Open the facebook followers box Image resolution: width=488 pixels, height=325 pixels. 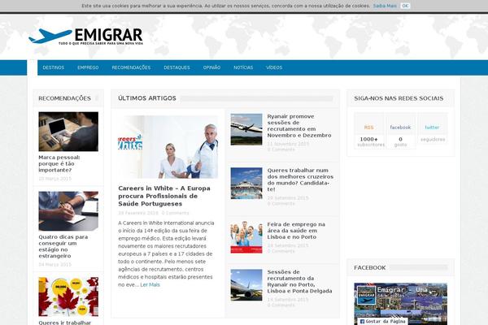coord(400,131)
